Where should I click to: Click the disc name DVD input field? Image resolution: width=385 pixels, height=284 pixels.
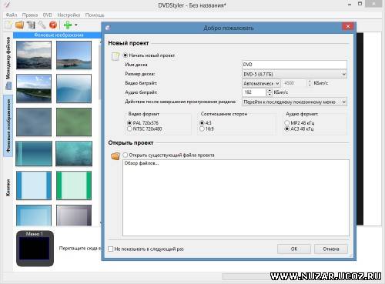point(294,65)
